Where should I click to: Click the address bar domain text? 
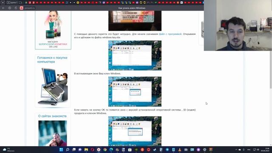pos(29,8)
